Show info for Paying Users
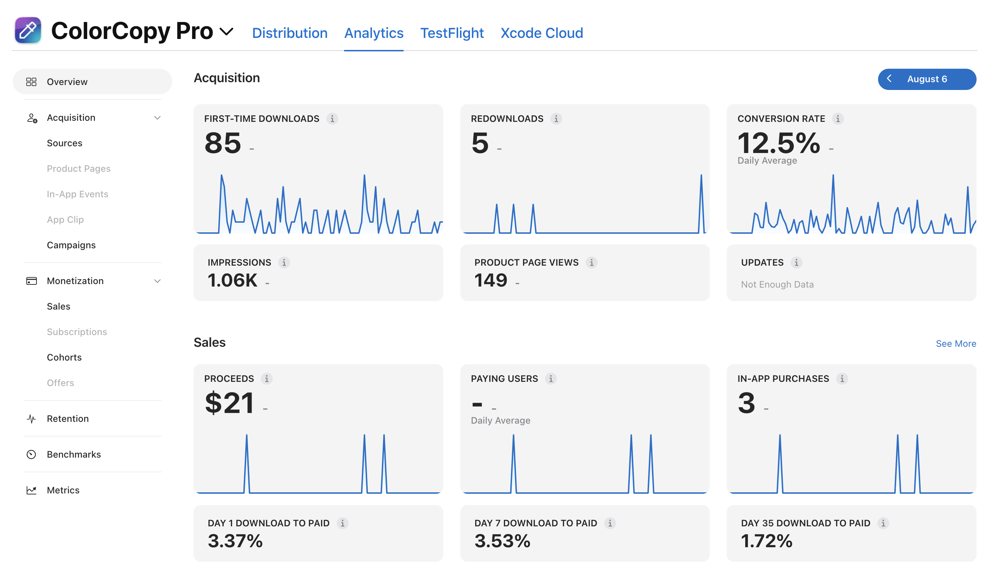 551,379
